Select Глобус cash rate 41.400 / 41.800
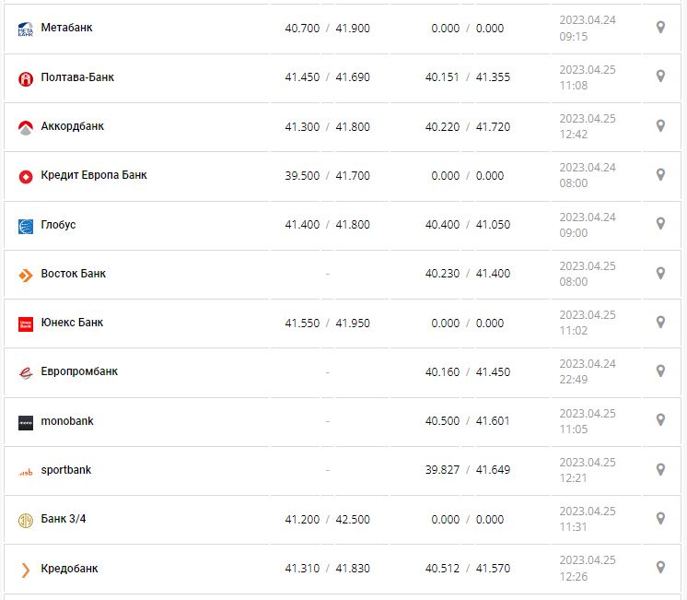 [x=327, y=225]
